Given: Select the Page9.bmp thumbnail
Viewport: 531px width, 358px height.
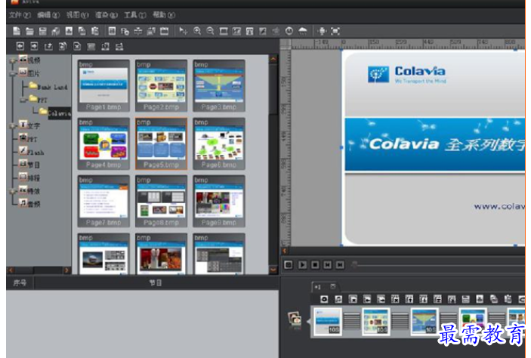Looking at the screenshot, I should click(219, 201).
